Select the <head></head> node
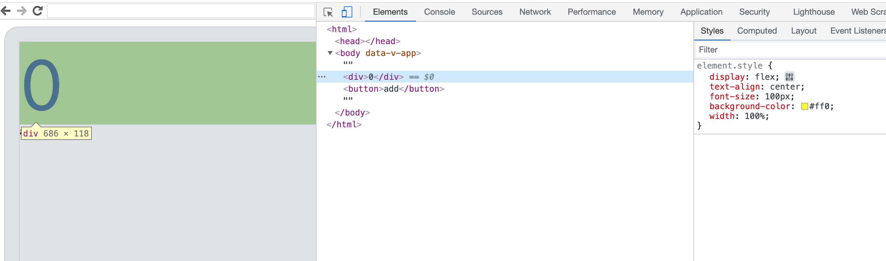 coord(367,41)
